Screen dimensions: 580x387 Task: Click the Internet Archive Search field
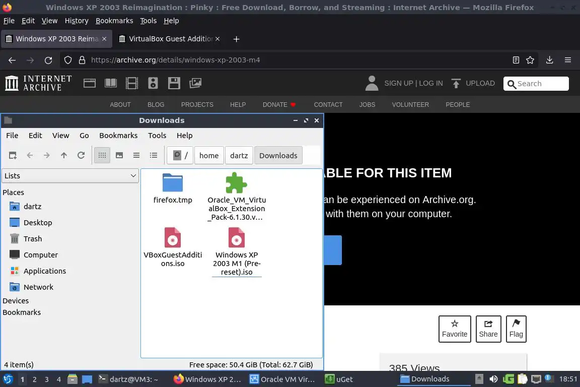[x=536, y=84]
